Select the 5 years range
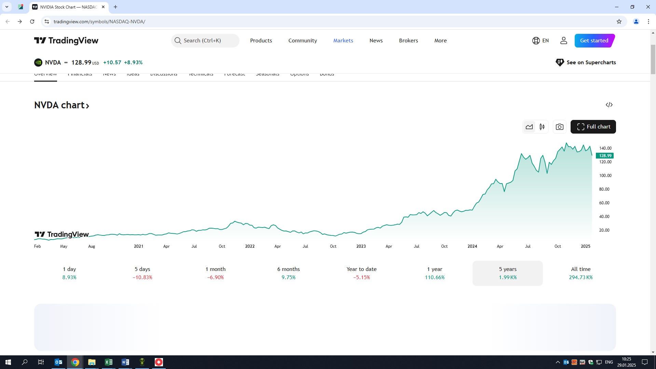The height and width of the screenshot is (369, 656). (507, 273)
